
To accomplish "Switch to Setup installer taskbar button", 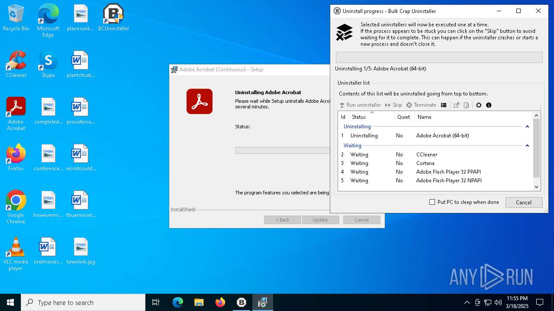I will (x=262, y=302).
